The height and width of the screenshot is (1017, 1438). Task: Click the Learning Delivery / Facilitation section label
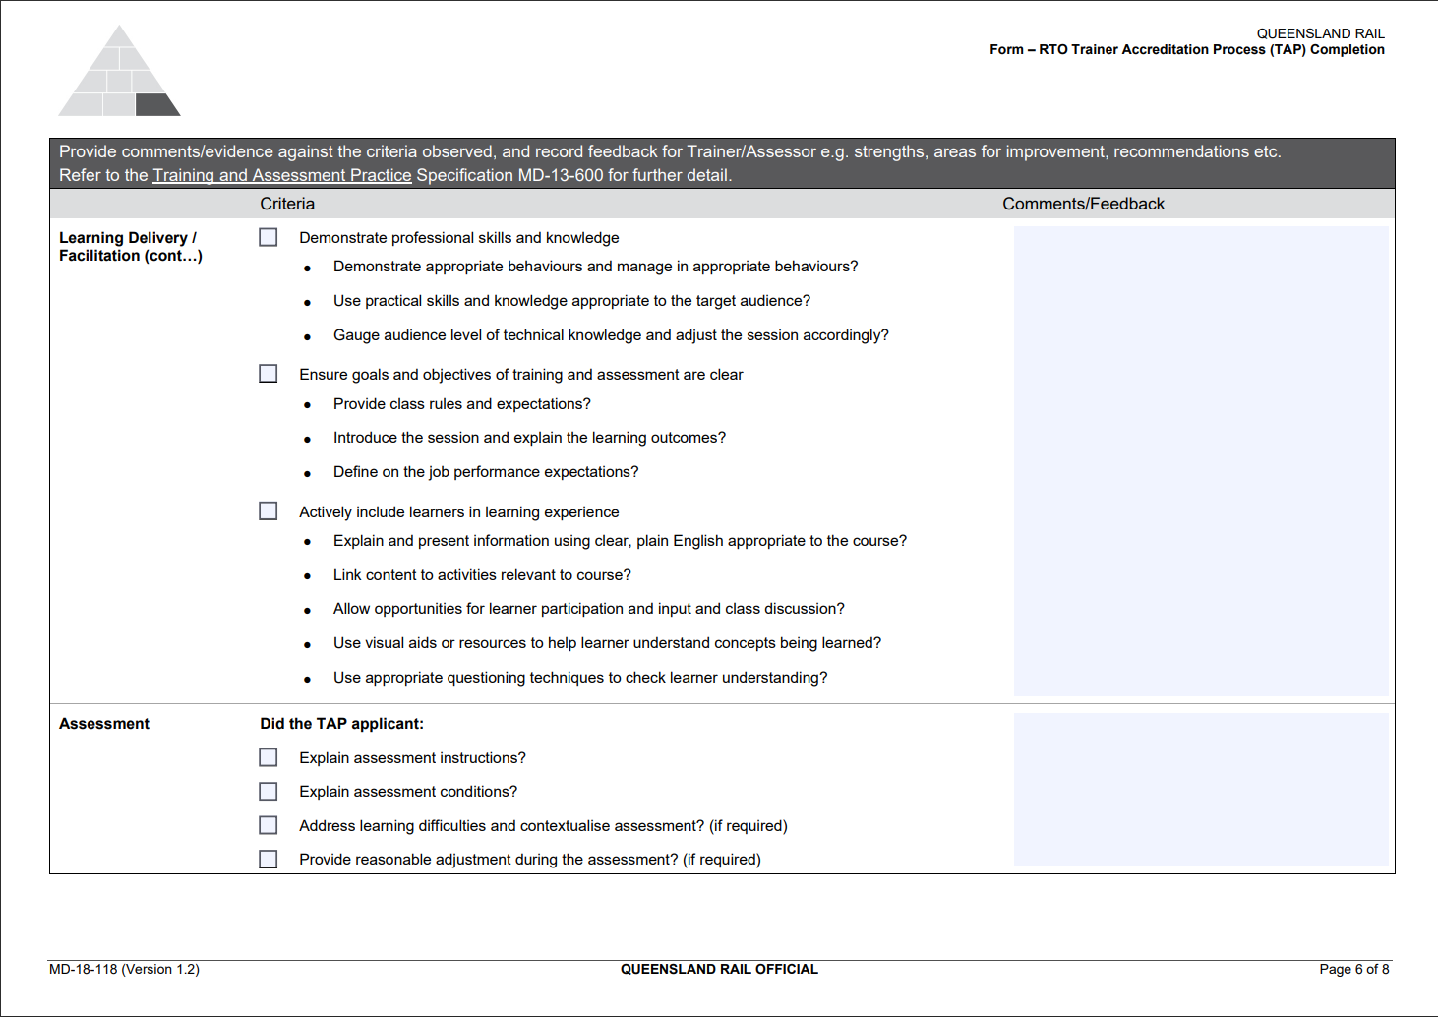click(131, 247)
